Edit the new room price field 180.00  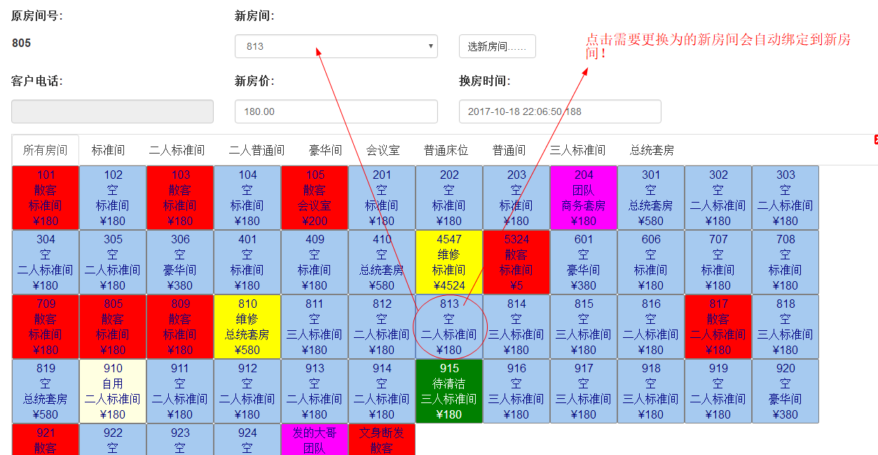(x=336, y=111)
